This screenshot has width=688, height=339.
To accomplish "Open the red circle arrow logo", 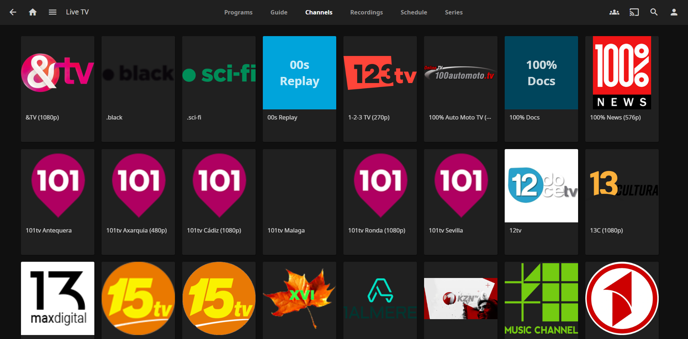I will 622,298.
